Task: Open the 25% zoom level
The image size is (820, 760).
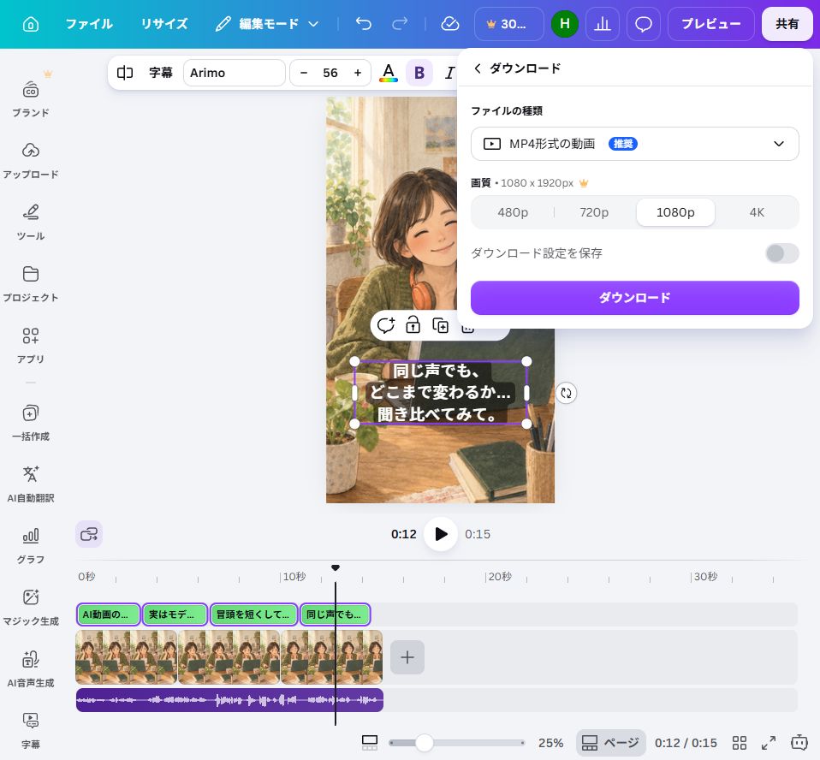Action: click(x=550, y=743)
